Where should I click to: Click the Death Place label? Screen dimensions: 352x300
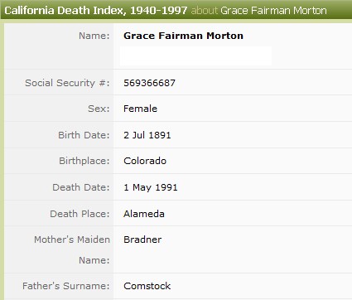pos(80,214)
